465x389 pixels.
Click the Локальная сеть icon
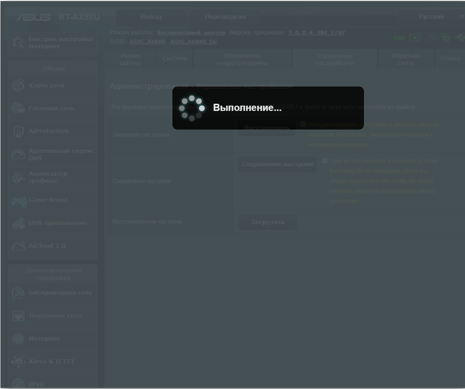pos(18,316)
